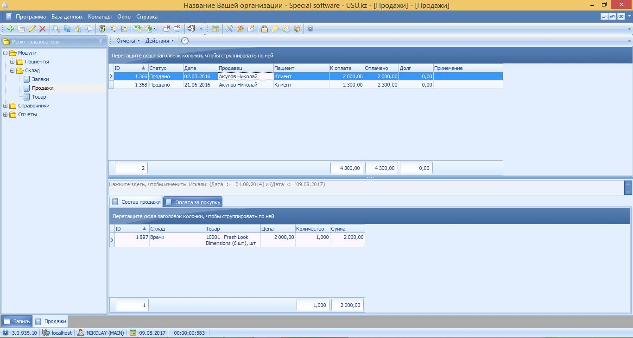633x338 pixels.
Task: Click the Exit door toolbar icon
Action: pyautogui.click(x=191, y=29)
